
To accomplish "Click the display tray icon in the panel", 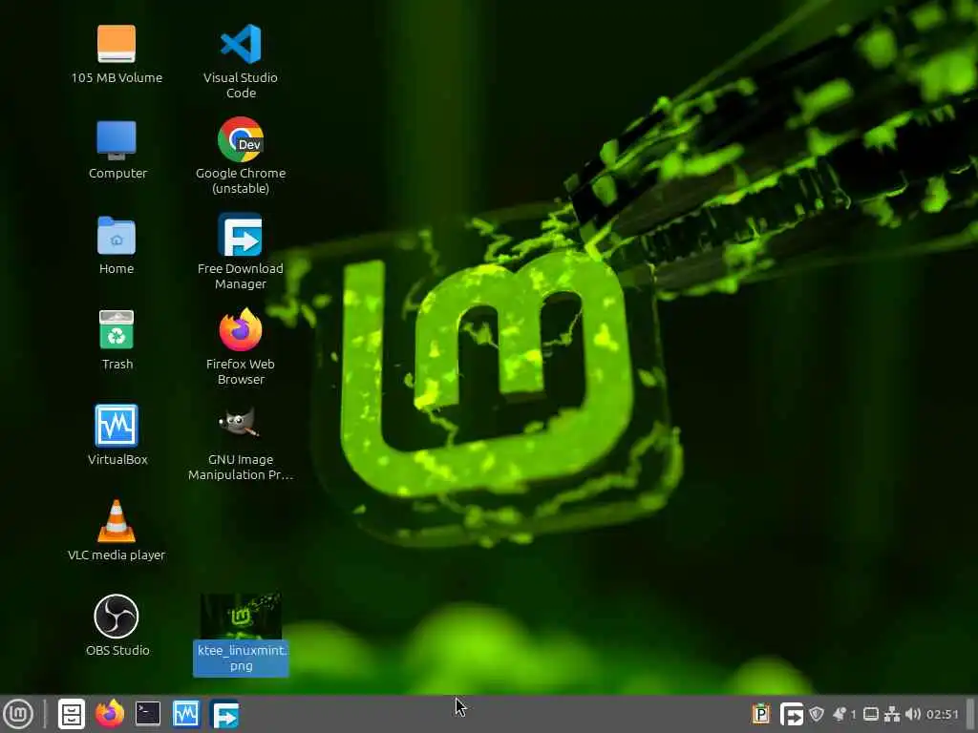I will [871, 714].
